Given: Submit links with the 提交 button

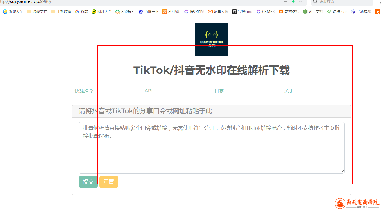Looking at the screenshot, I should (88, 182).
